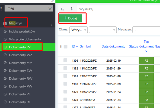This screenshot has height=108, width=160.
Task: Check the row 1380 checkbox
Action: coord(65,84)
